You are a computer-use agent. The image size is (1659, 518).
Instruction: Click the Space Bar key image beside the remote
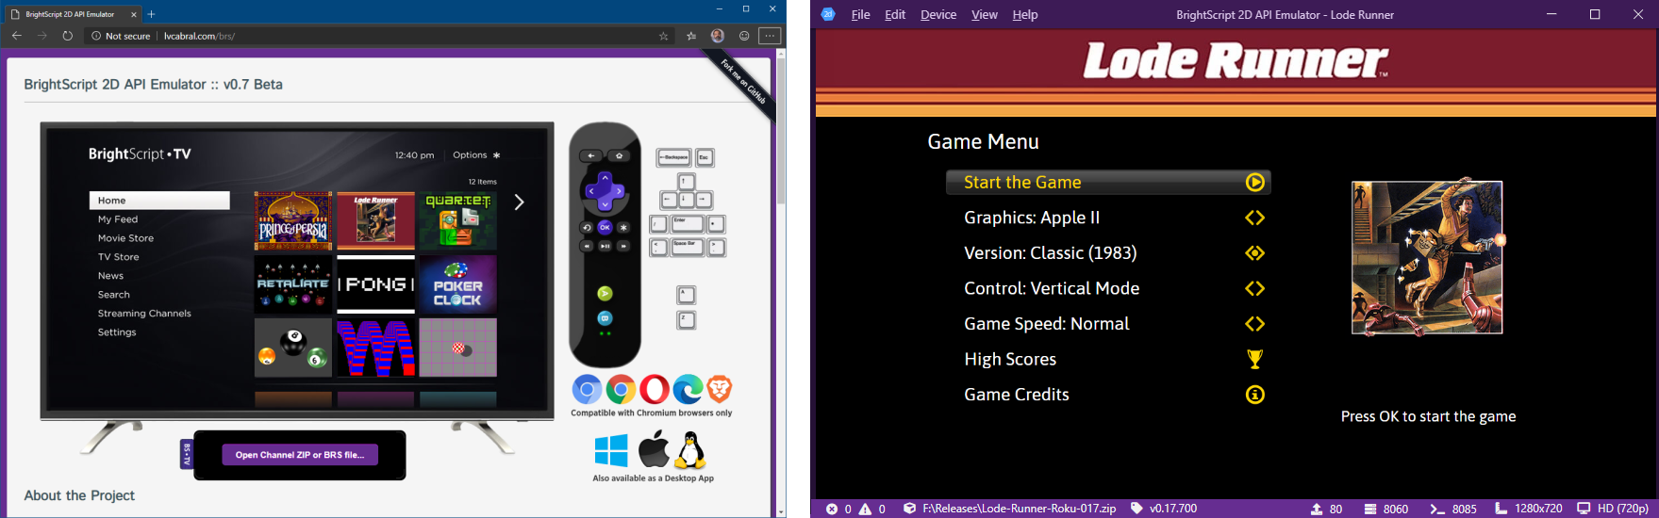click(x=688, y=248)
